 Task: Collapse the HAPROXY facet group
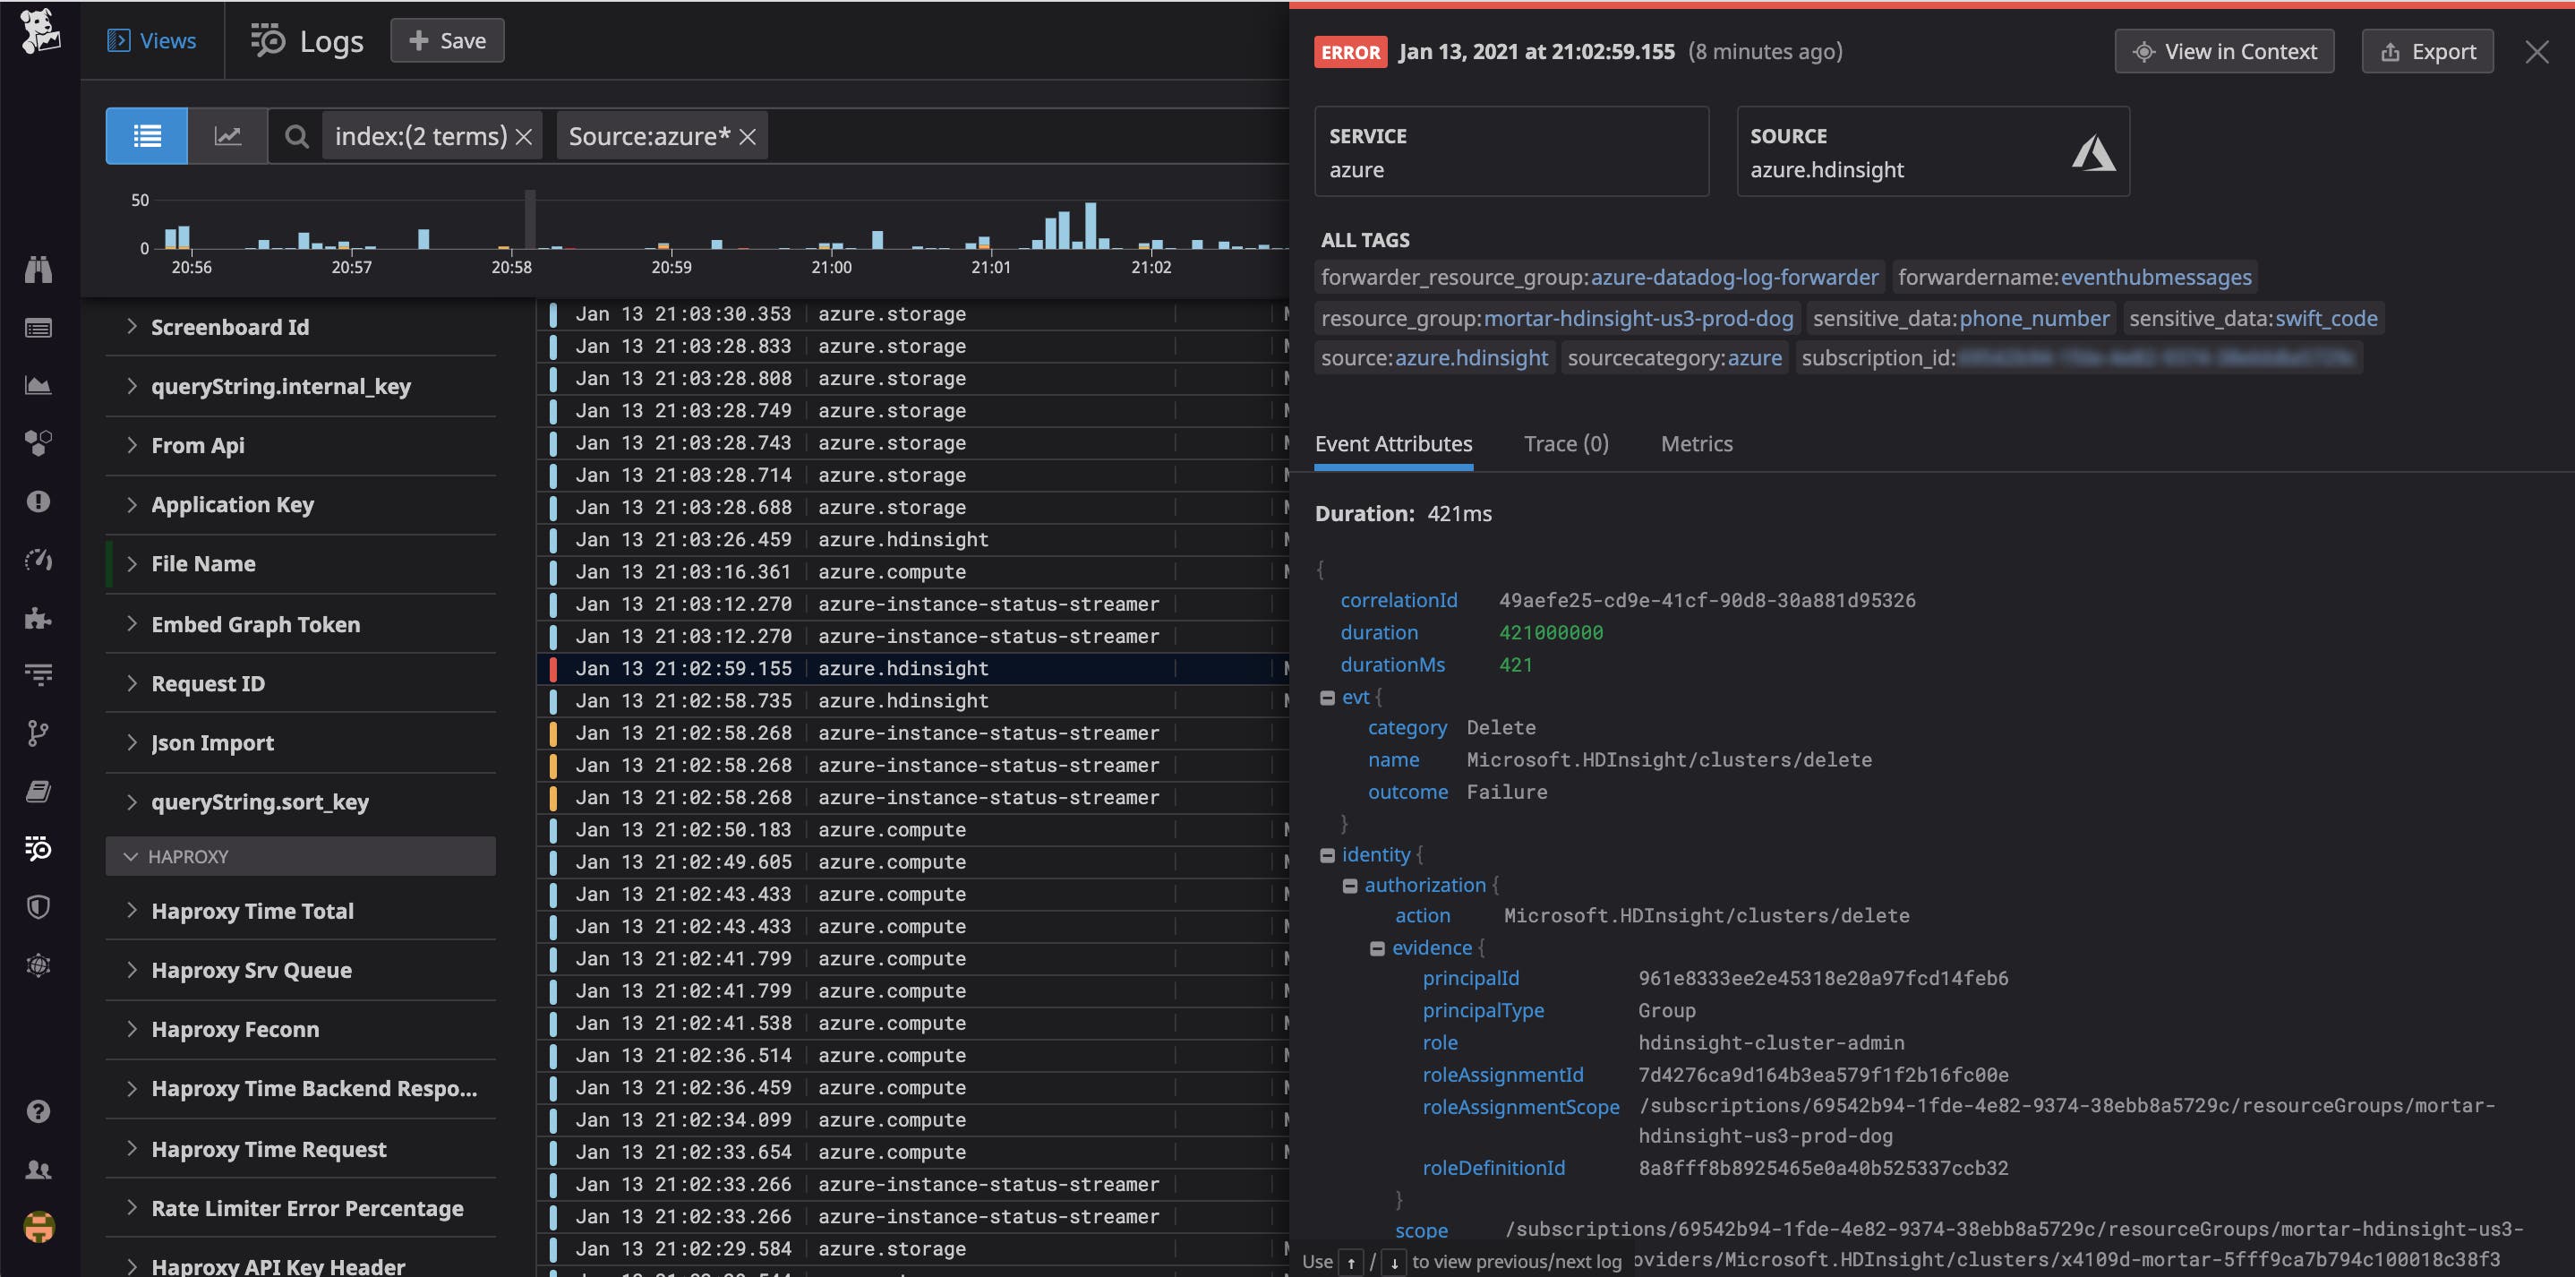tap(131, 856)
